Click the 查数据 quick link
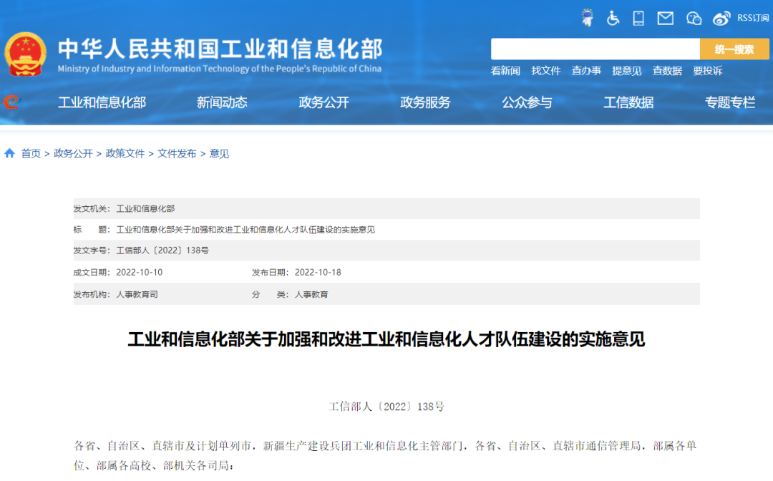This screenshot has height=481, width=773. coord(667,70)
